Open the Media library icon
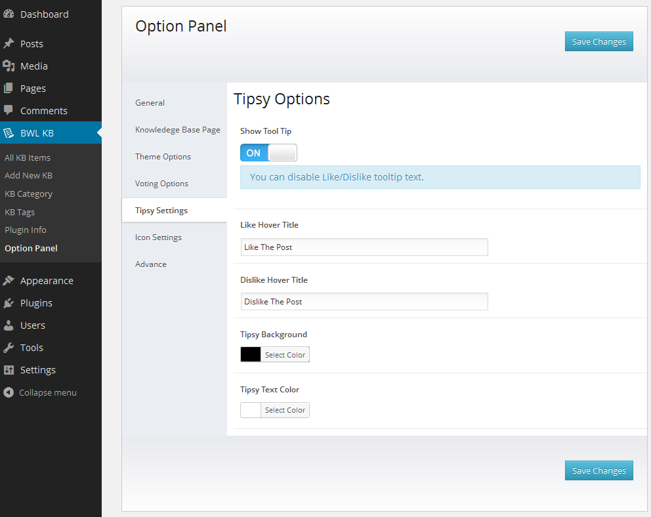Screen dimensions: 651x517 (x=9, y=66)
